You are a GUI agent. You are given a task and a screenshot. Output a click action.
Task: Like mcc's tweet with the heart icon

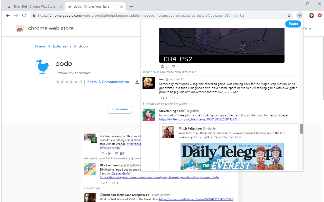click(x=173, y=98)
